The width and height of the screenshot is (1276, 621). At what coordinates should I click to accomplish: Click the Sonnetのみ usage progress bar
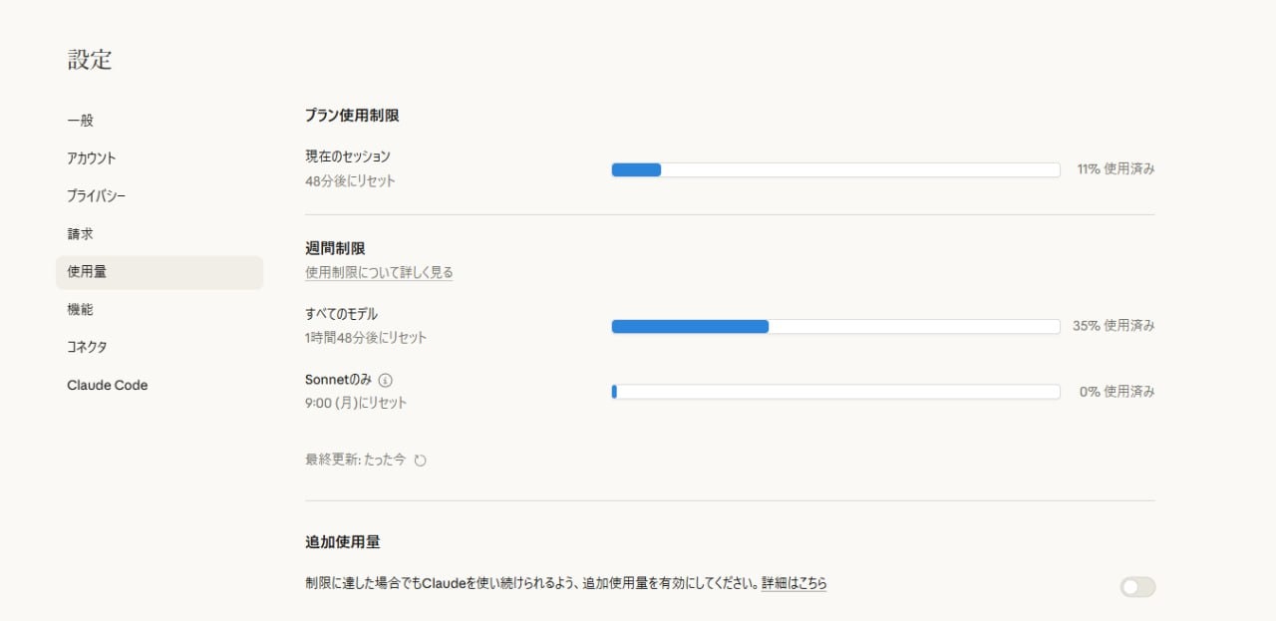835,392
